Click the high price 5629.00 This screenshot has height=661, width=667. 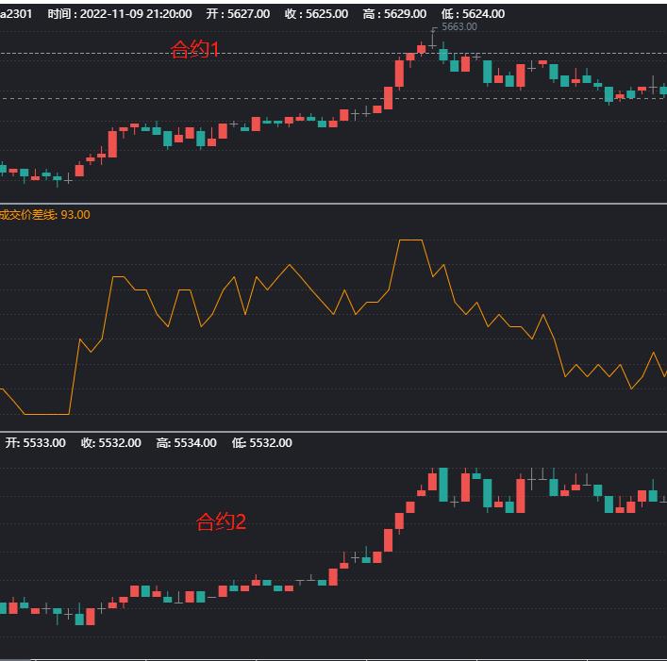coord(405,14)
